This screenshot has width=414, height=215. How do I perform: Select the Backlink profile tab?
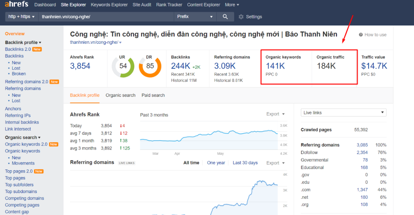[x=85, y=95]
